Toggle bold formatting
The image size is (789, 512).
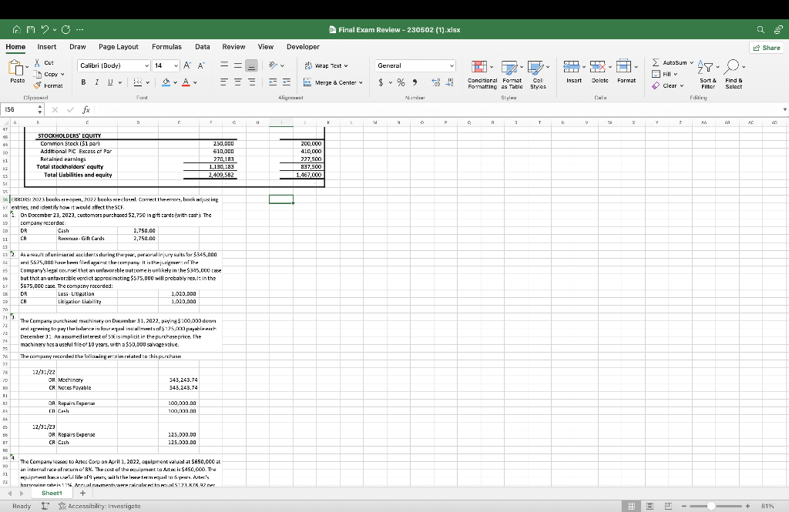82,81
